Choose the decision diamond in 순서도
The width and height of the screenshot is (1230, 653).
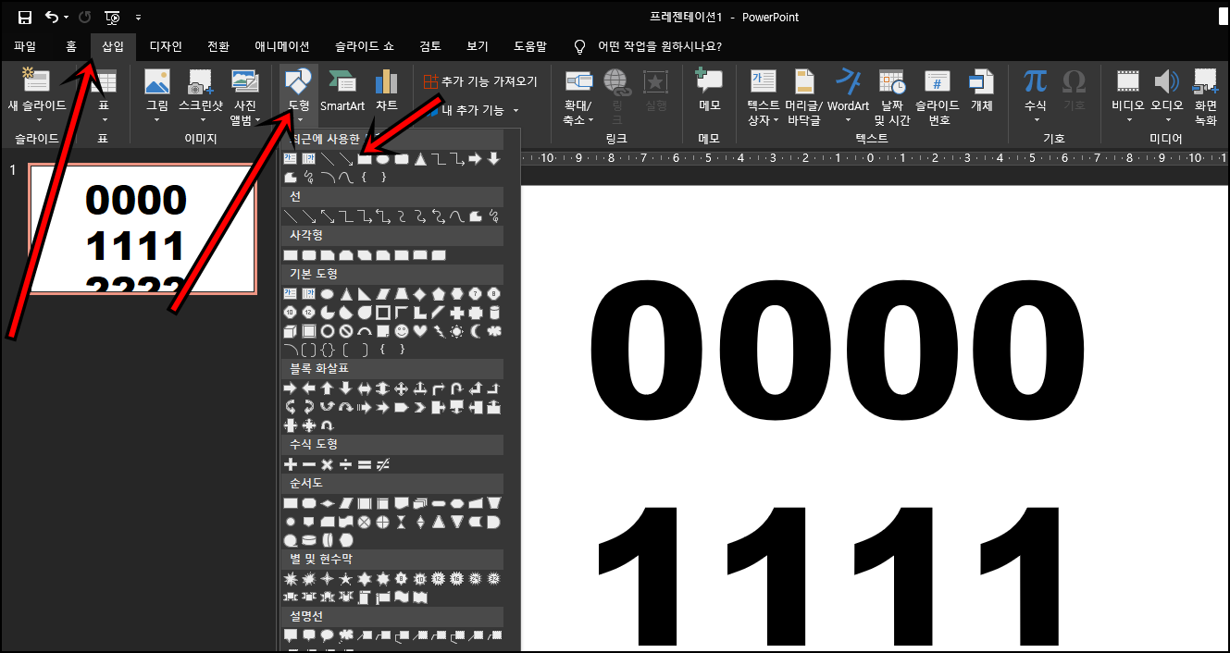327,503
